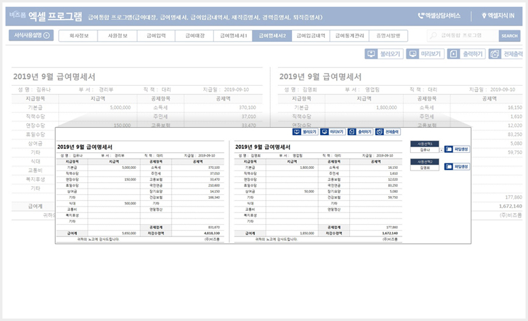528x321 pixels.
Task: Click 파일생성 button beside 사원선택1
Action: tap(457, 149)
